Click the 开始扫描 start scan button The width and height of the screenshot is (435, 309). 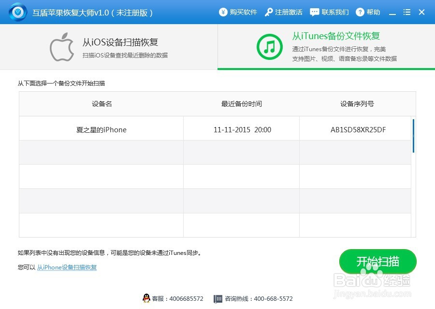pos(378,261)
